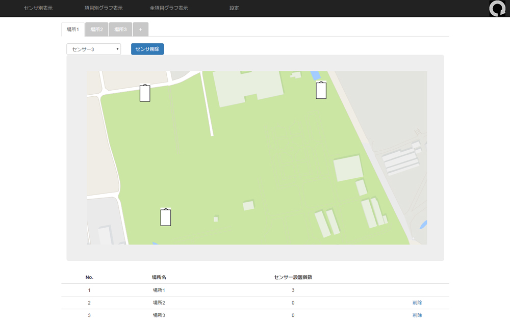The width and height of the screenshot is (510, 328).
Task: Switch to the 場所2 tab
Action: click(x=97, y=30)
